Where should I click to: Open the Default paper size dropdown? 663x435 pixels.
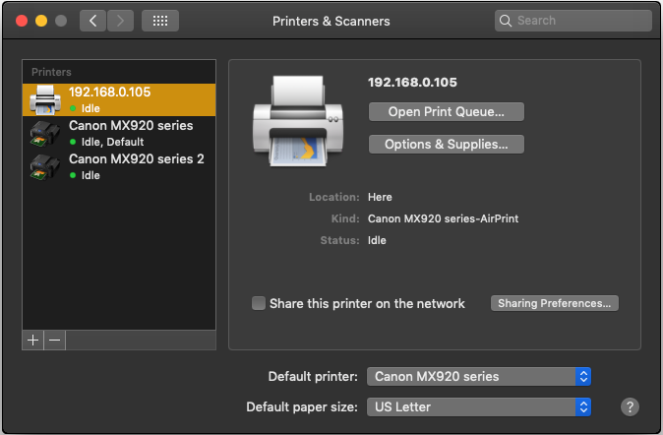479,406
